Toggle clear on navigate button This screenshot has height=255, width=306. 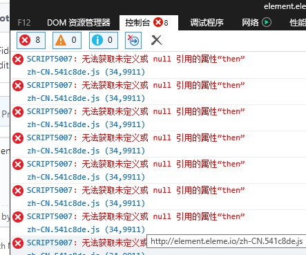133,40
